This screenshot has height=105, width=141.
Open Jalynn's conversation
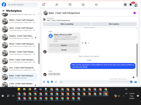click(x=19, y=29)
